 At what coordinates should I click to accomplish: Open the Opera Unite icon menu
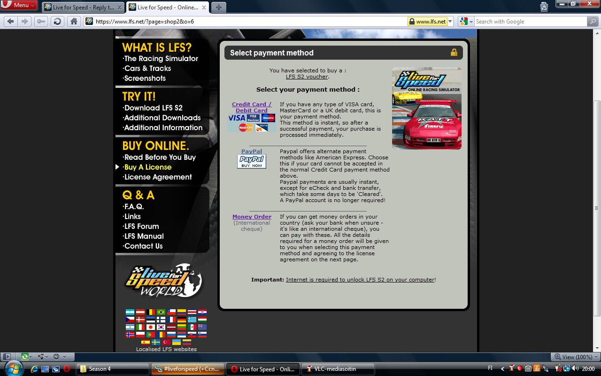coord(43,357)
